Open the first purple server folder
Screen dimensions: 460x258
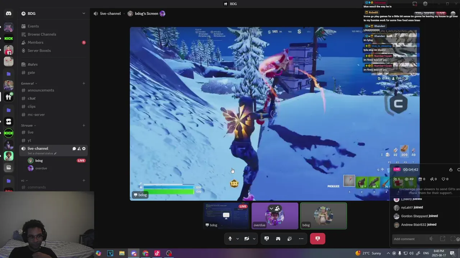pyautogui.click(x=9, y=74)
